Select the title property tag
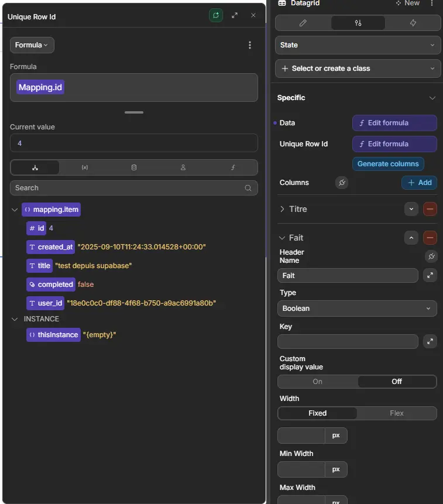Viewport: 443px width, 504px height. point(39,266)
